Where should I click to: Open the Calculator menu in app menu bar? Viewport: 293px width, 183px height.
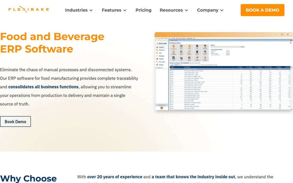173,38
